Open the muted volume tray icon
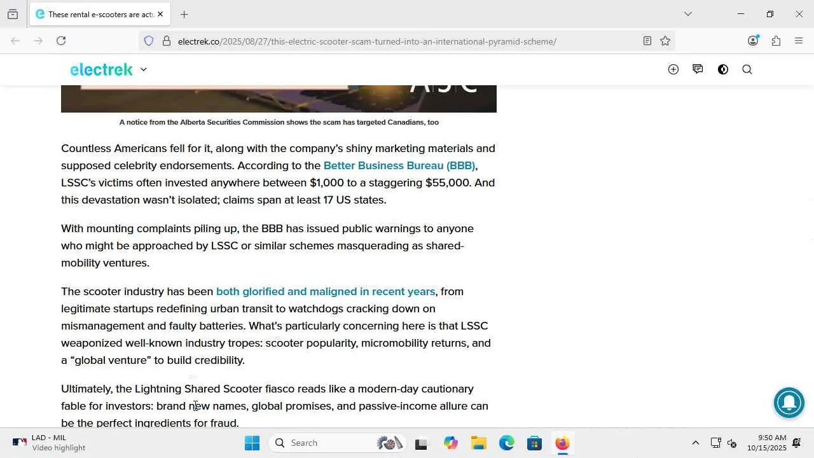The height and width of the screenshot is (458, 814). click(x=732, y=443)
